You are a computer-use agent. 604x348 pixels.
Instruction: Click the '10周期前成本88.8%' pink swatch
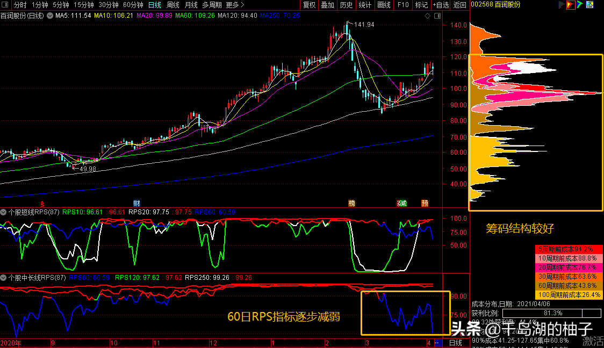coord(569,258)
